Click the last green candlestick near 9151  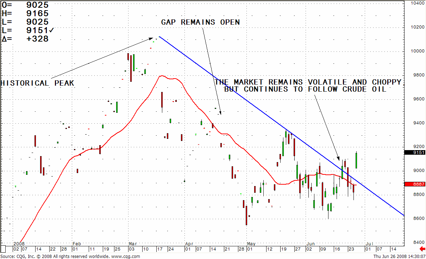tap(357, 160)
